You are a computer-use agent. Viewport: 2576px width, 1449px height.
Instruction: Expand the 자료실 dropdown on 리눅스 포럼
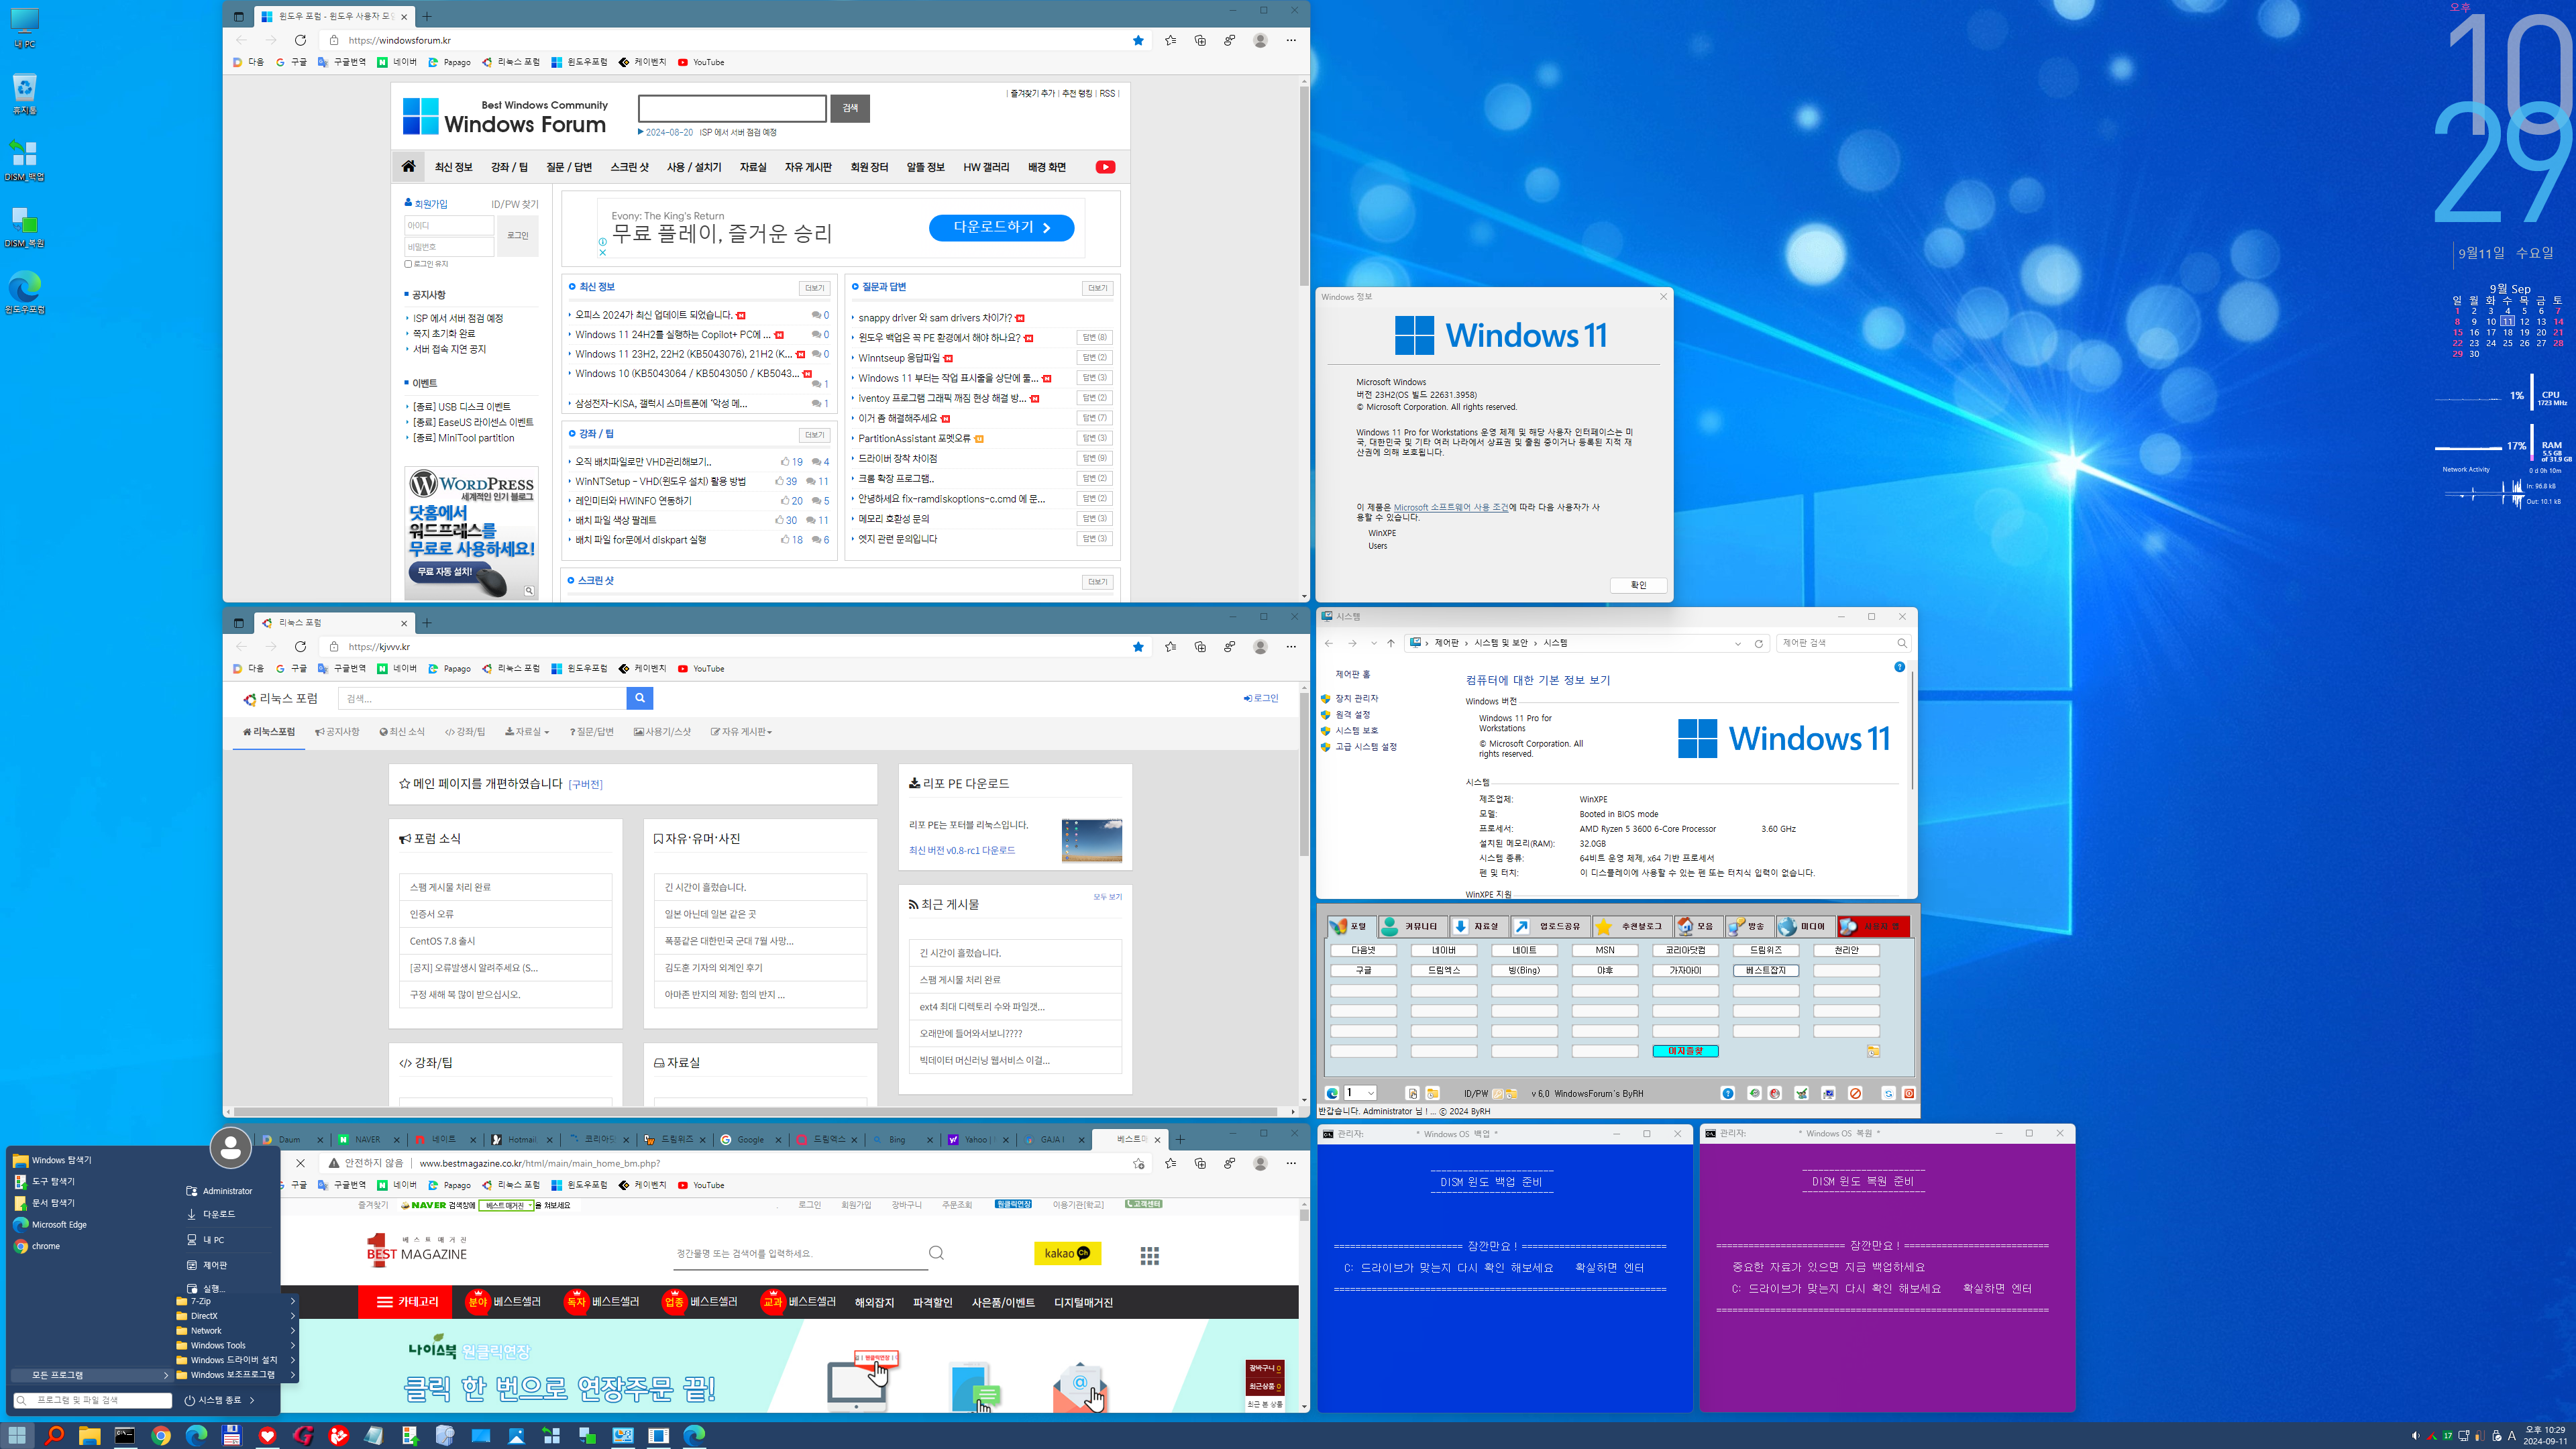(x=527, y=732)
